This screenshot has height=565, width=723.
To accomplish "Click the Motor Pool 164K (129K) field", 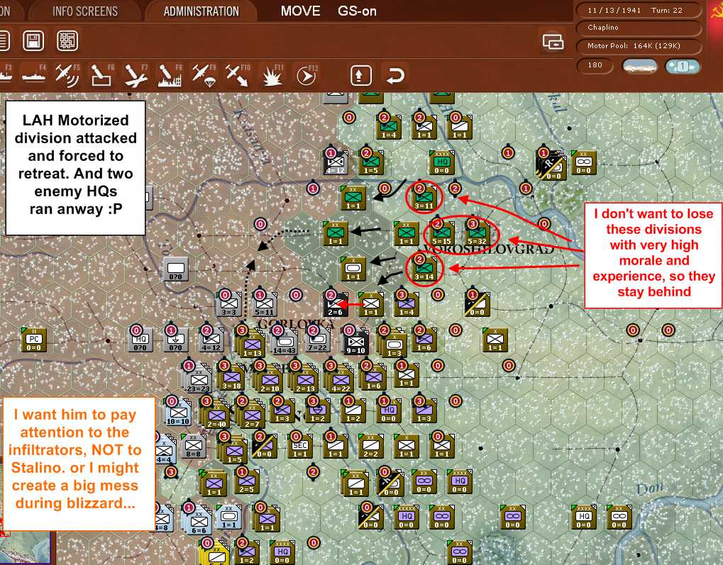I will (638, 45).
